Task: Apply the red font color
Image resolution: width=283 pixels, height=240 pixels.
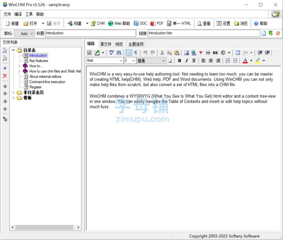Action: [245, 61]
